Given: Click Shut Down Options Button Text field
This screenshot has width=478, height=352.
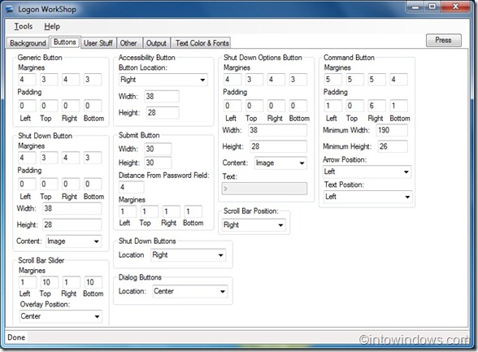Looking at the screenshot, I should pyautogui.click(x=264, y=189).
